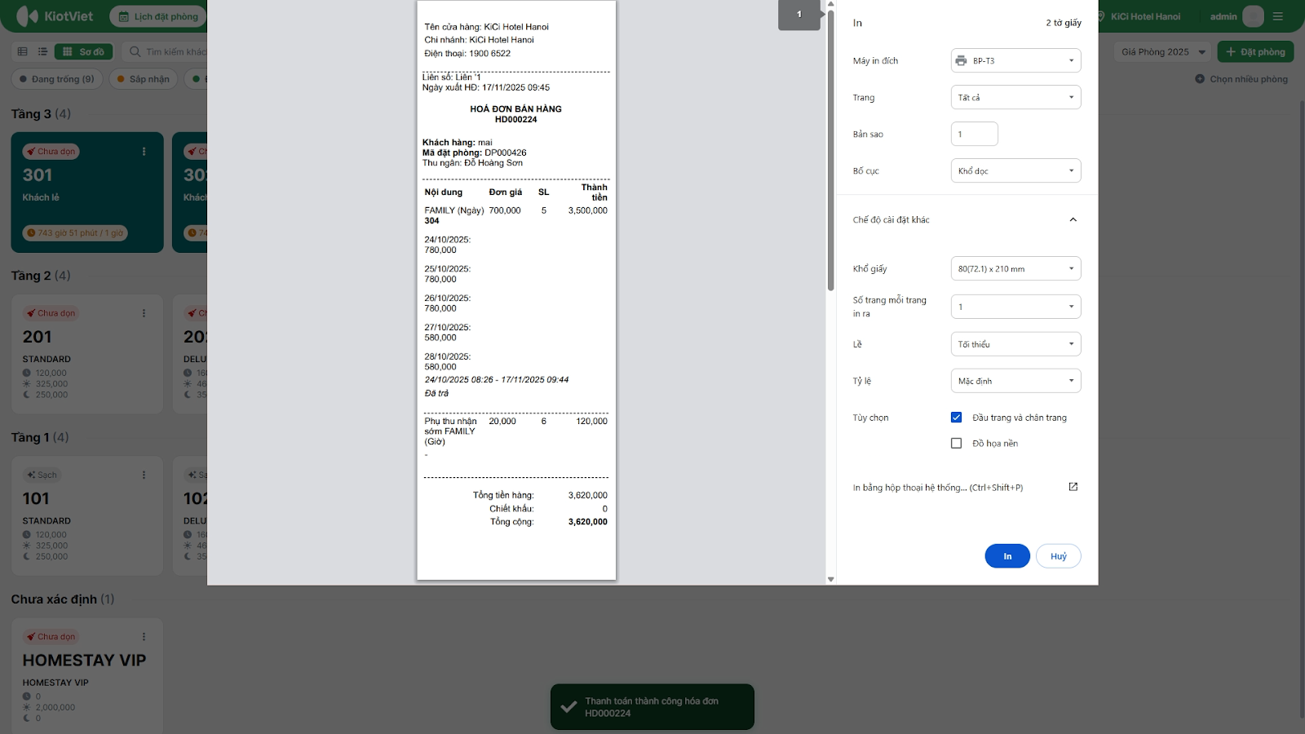Open the three-dot menu on room 301

coord(144,152)
